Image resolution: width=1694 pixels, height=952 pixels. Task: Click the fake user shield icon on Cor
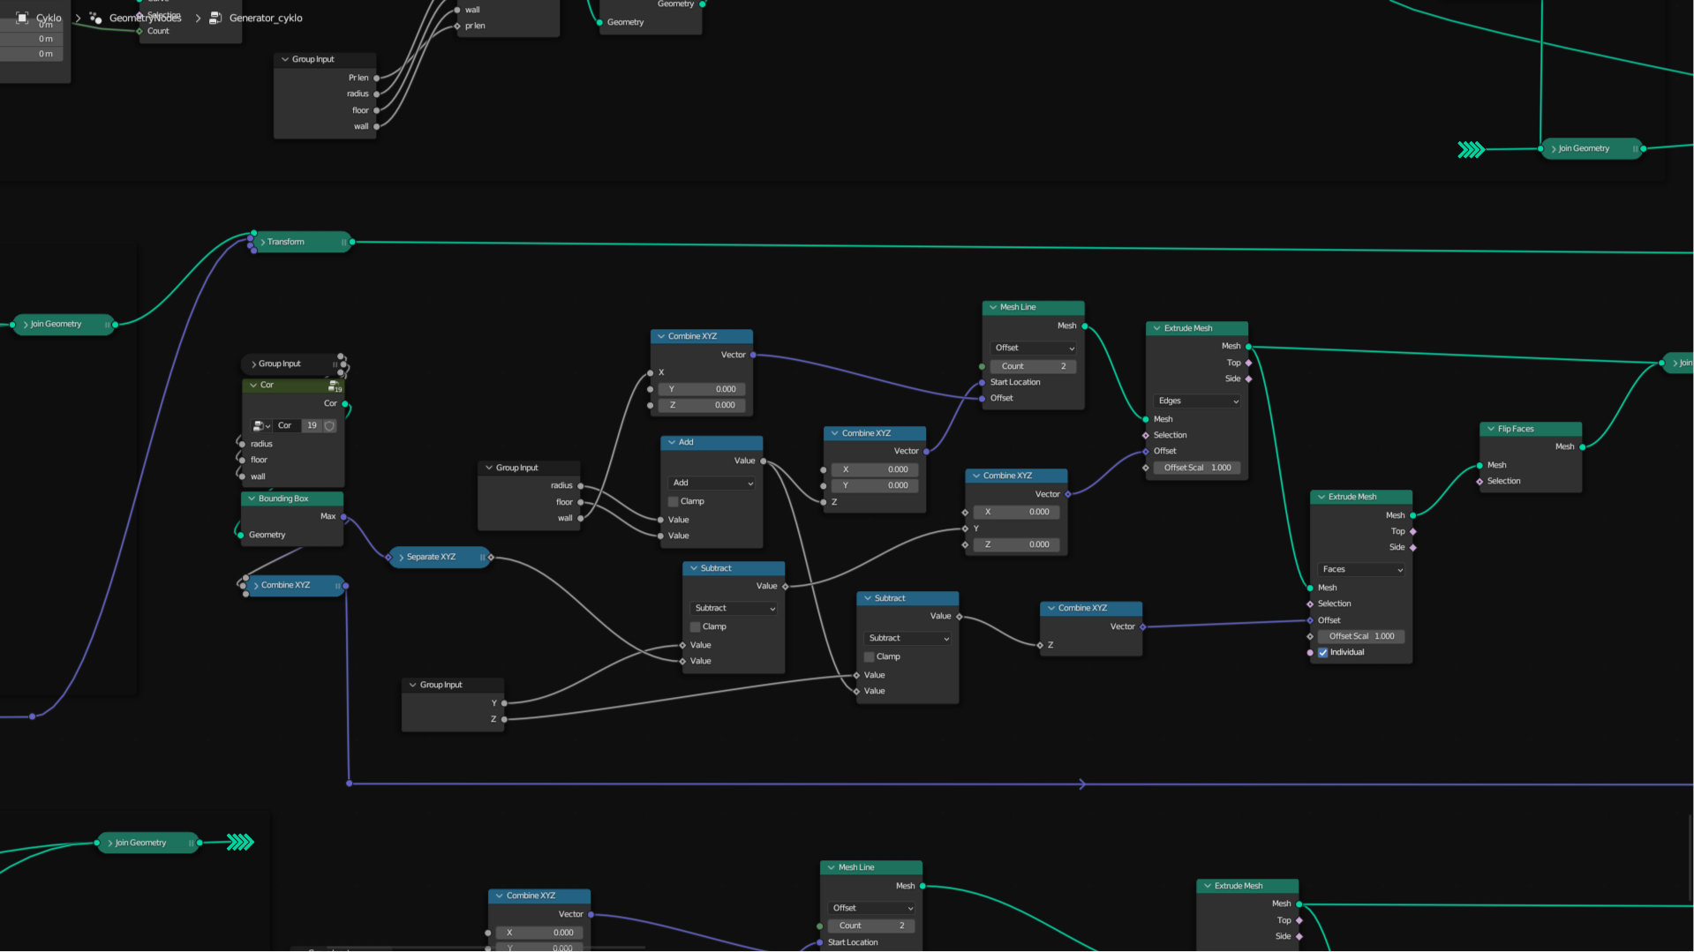pyautogui.click(x=329, y=425)
